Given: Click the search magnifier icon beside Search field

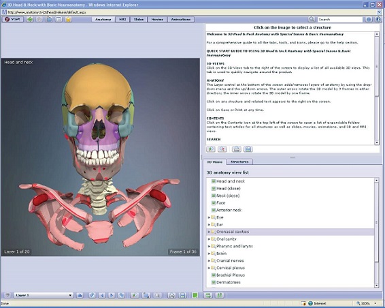Looking at the screenshot, I should click(312, 19).
